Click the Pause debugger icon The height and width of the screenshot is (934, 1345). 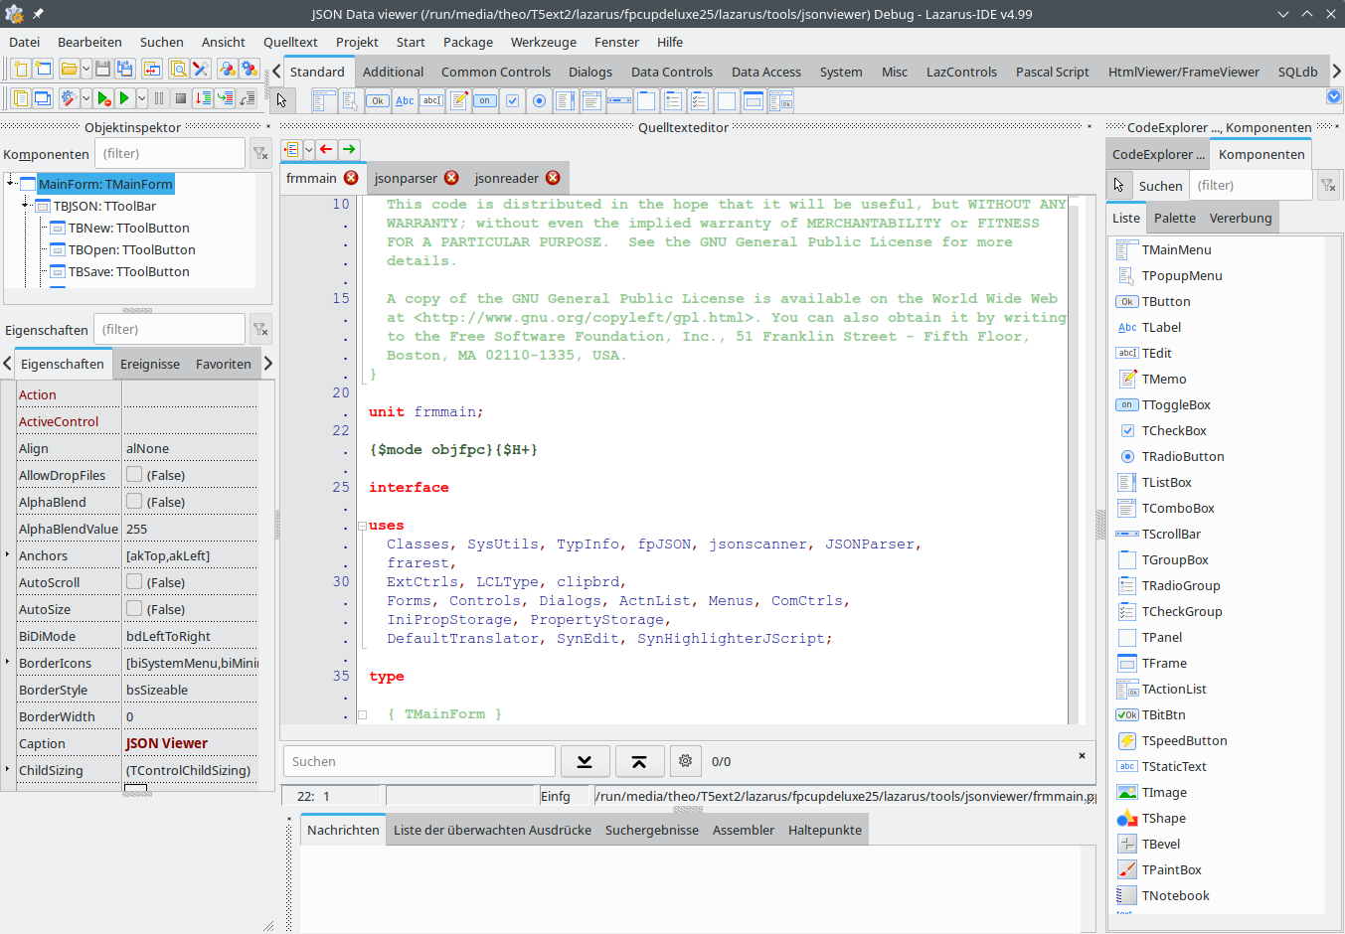pyautogui.click(x=159, y=98)
